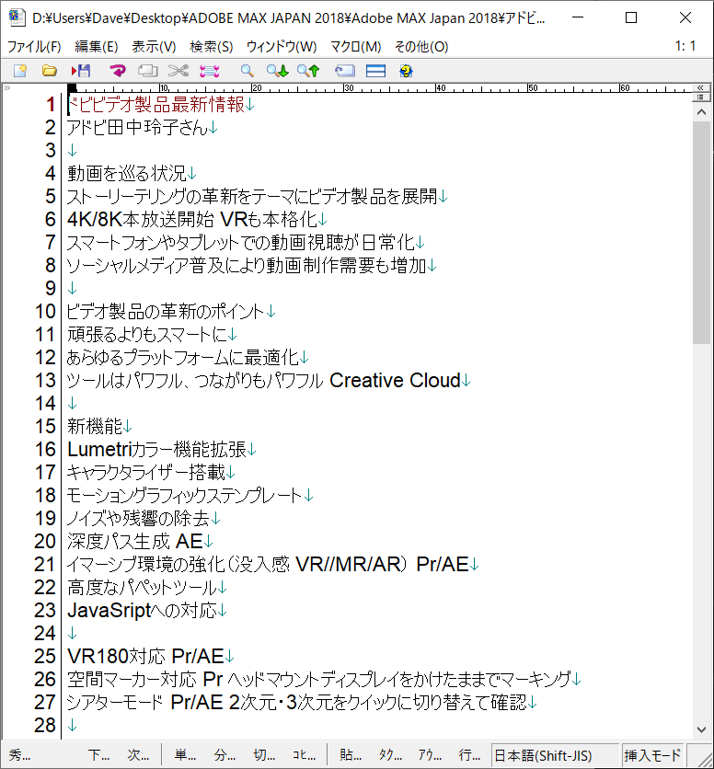Click the text Lumetriカラー機能拡張
The width and height of the screenshot is (714, 769).
coord(156,449)
